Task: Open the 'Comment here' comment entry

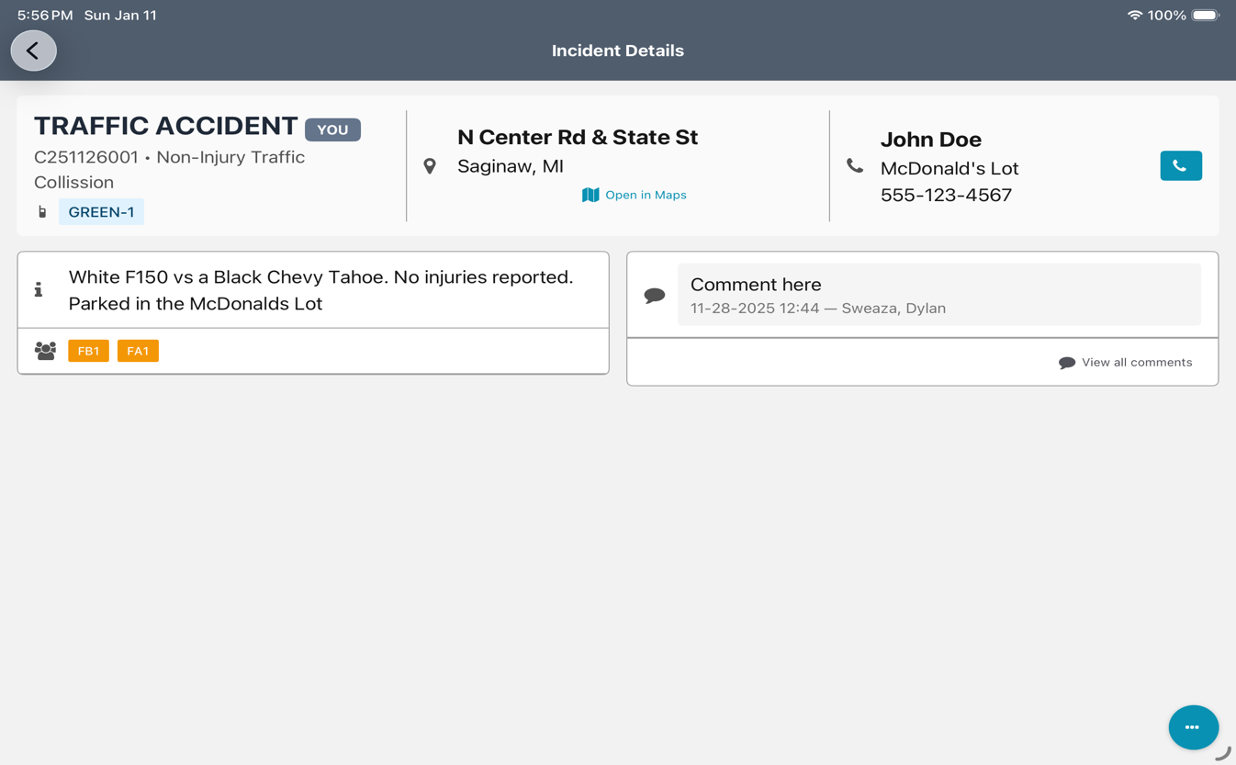Action: [x=938, y=295]
